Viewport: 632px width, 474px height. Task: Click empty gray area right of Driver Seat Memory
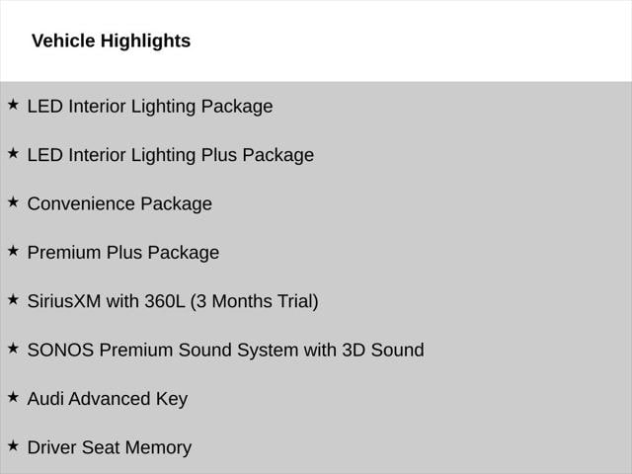click(x=415, y=447)
